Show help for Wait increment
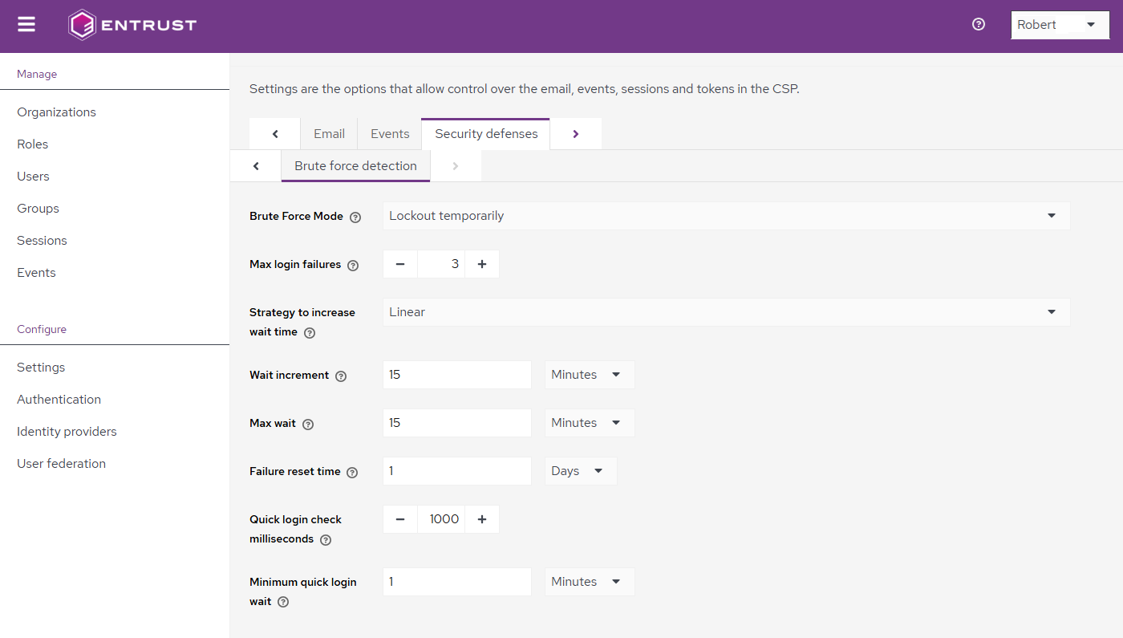 click(x=341, y=376)
